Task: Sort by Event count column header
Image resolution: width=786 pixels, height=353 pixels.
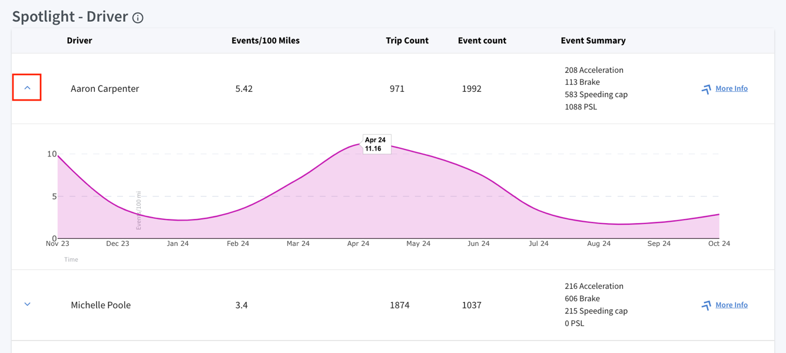Action: click(x=482, y=41)
